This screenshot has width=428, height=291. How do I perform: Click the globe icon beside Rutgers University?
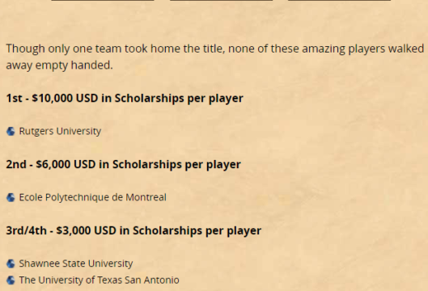click(11, 132)
